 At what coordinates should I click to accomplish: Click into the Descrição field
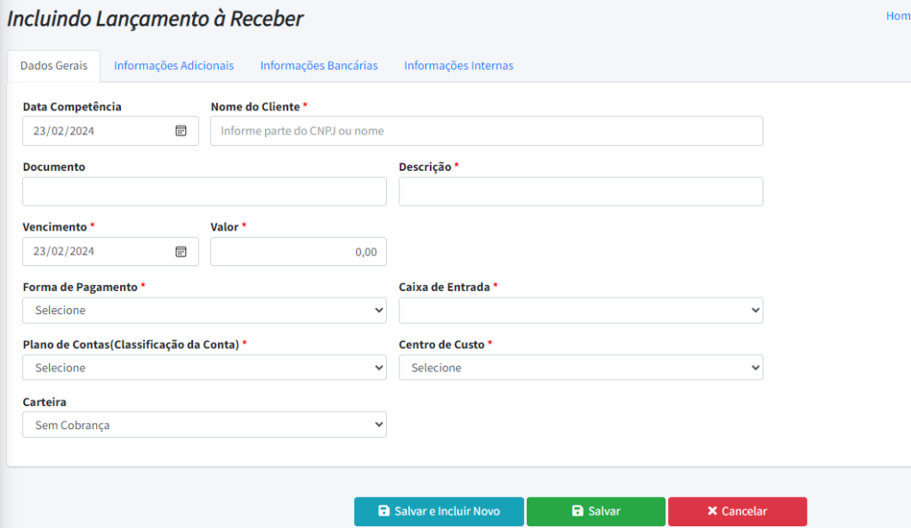coord(580,191)
